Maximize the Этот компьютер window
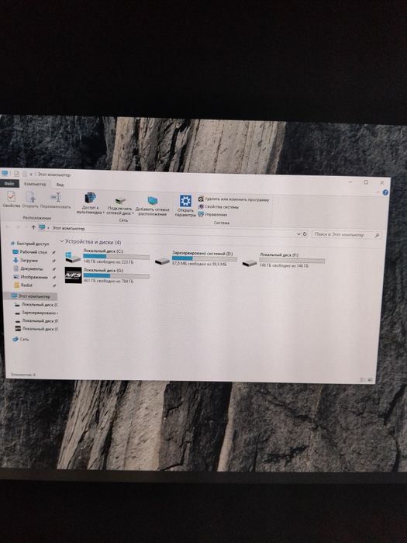Screen dimensions: 407x543 click(366, 182)
